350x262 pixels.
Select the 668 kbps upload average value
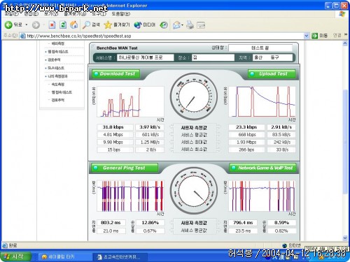(246, 135)
